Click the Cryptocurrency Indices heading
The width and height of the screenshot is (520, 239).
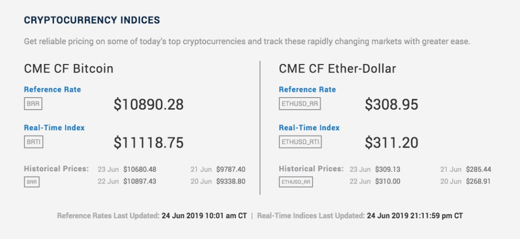tap(92, 20)
